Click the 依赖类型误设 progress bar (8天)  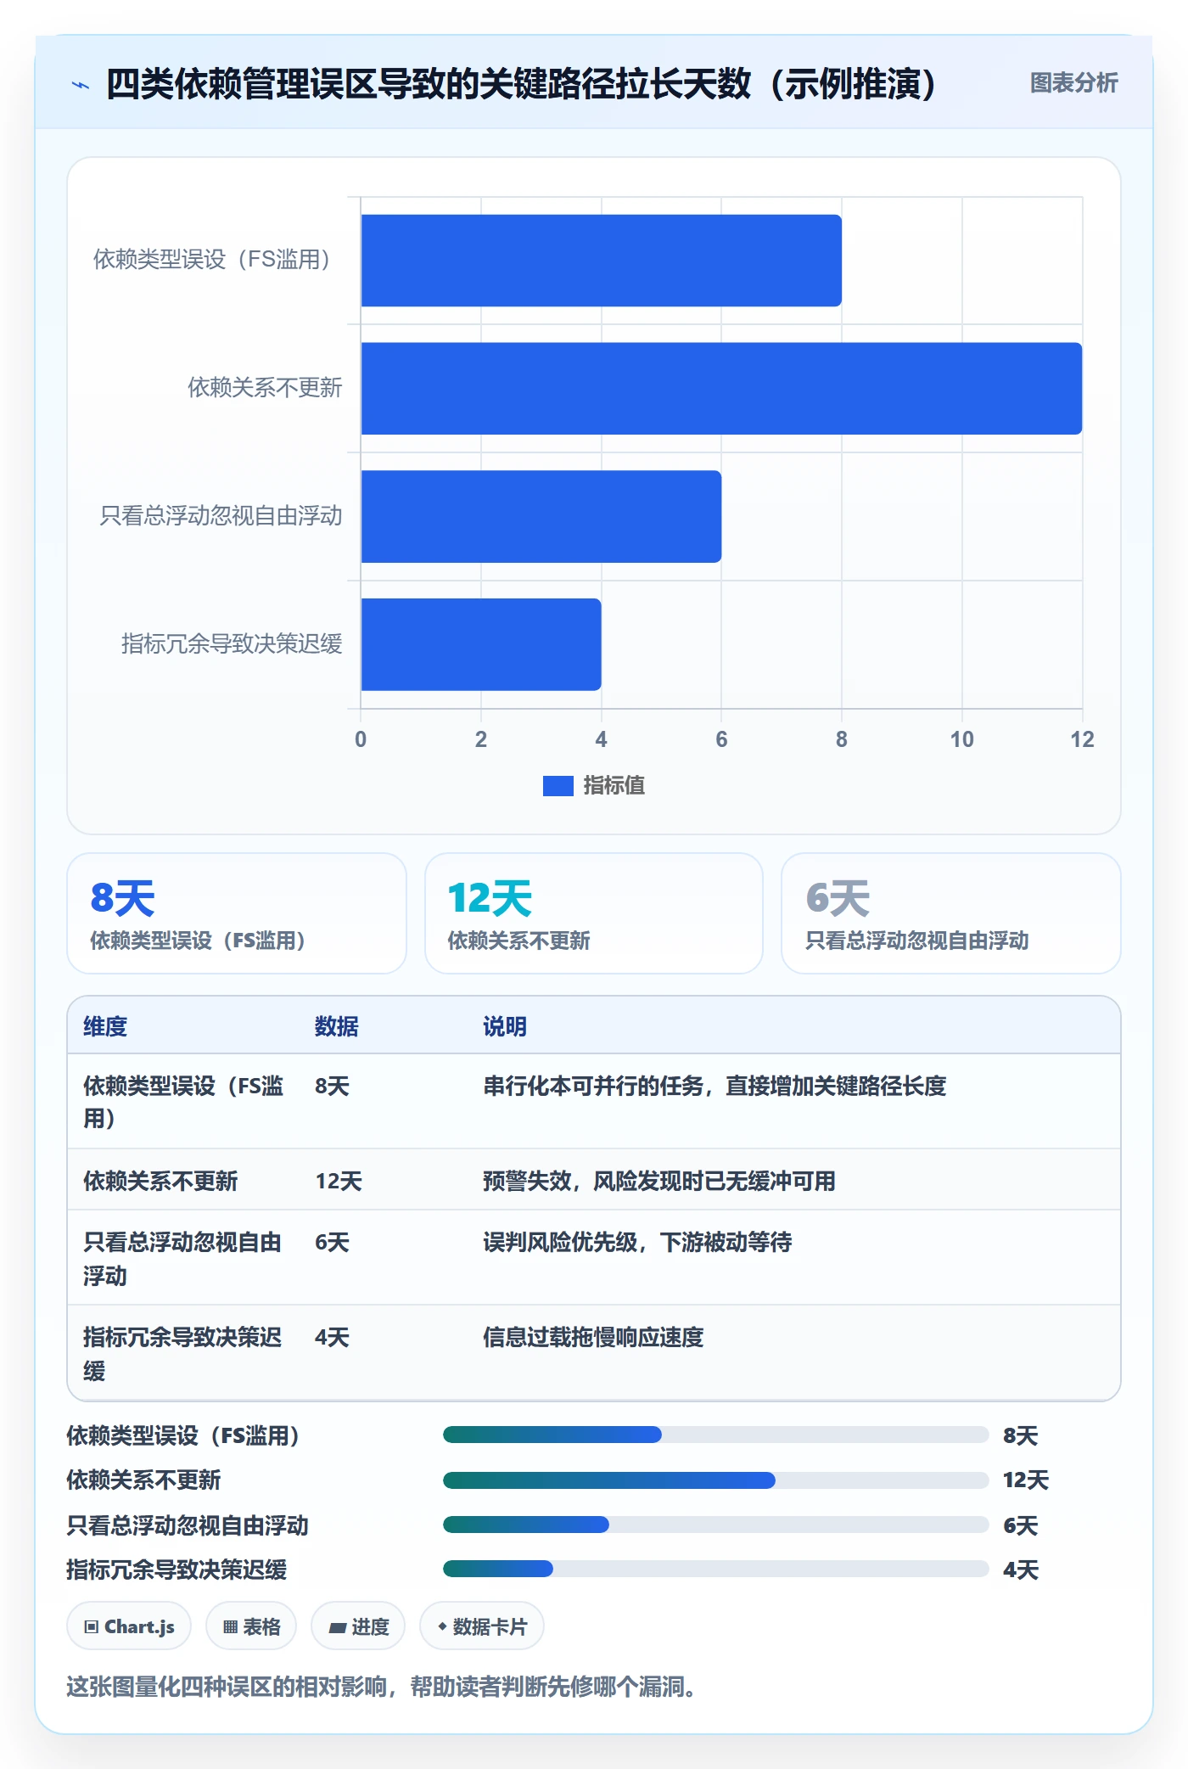pos(716,1435)
